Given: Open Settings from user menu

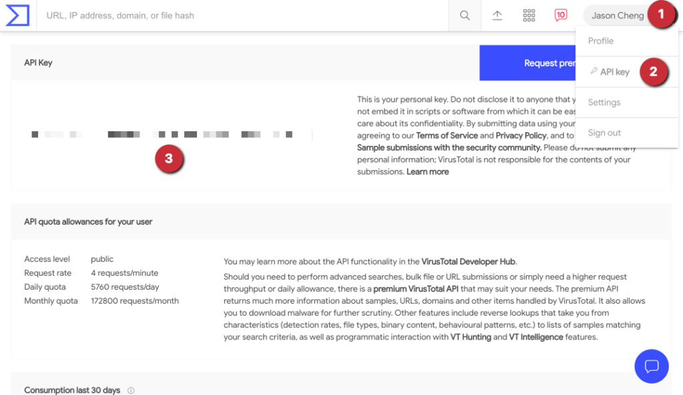Looking at the screenshot, I should click(x=604, y=102).
